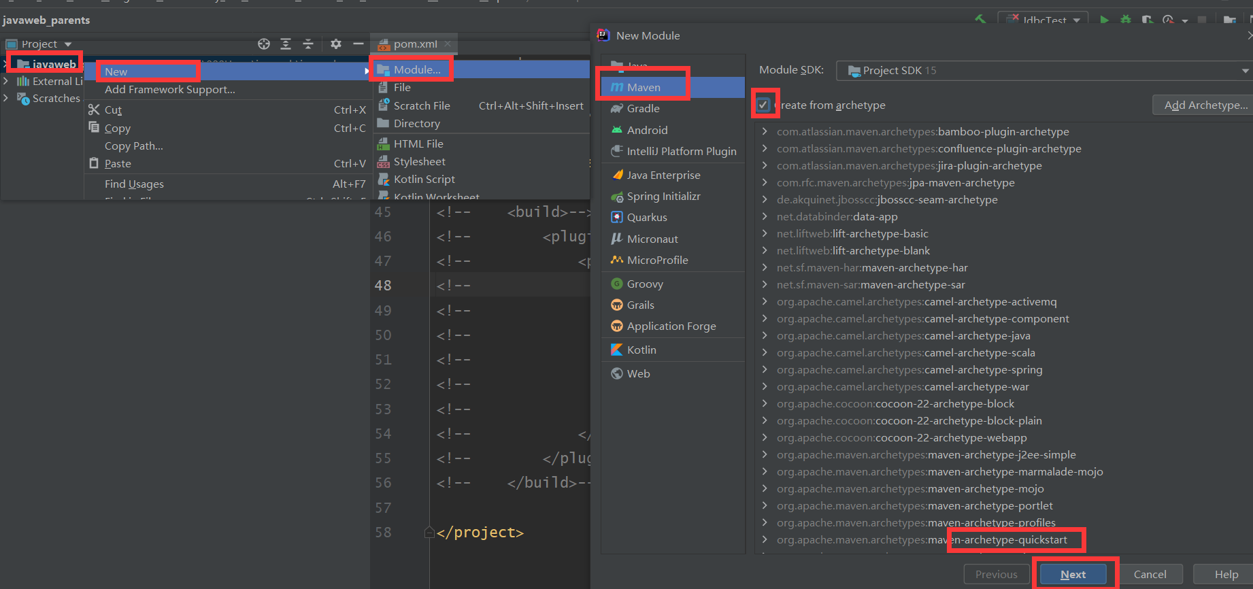Select Spring Initializr module type
Viewport: 1253px width, 589px height.
click(x=673, y=196)
